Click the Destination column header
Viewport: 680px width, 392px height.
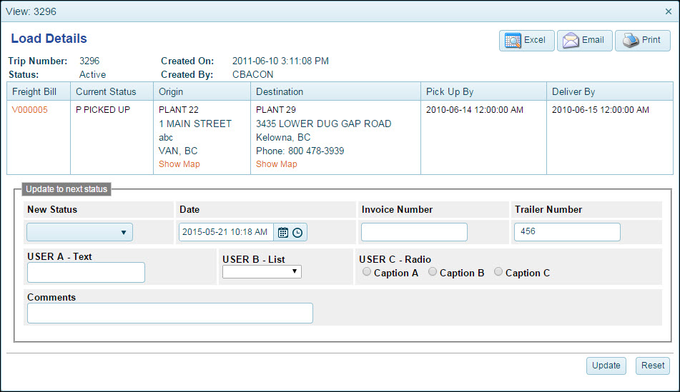[335, 92]
